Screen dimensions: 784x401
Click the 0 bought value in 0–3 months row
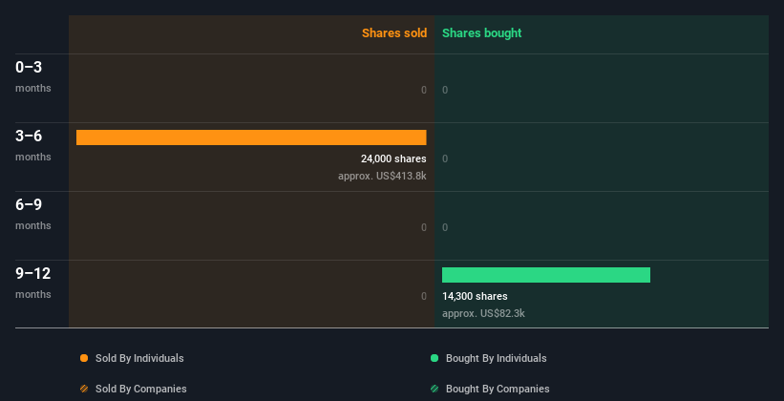(x=445, y=90)
